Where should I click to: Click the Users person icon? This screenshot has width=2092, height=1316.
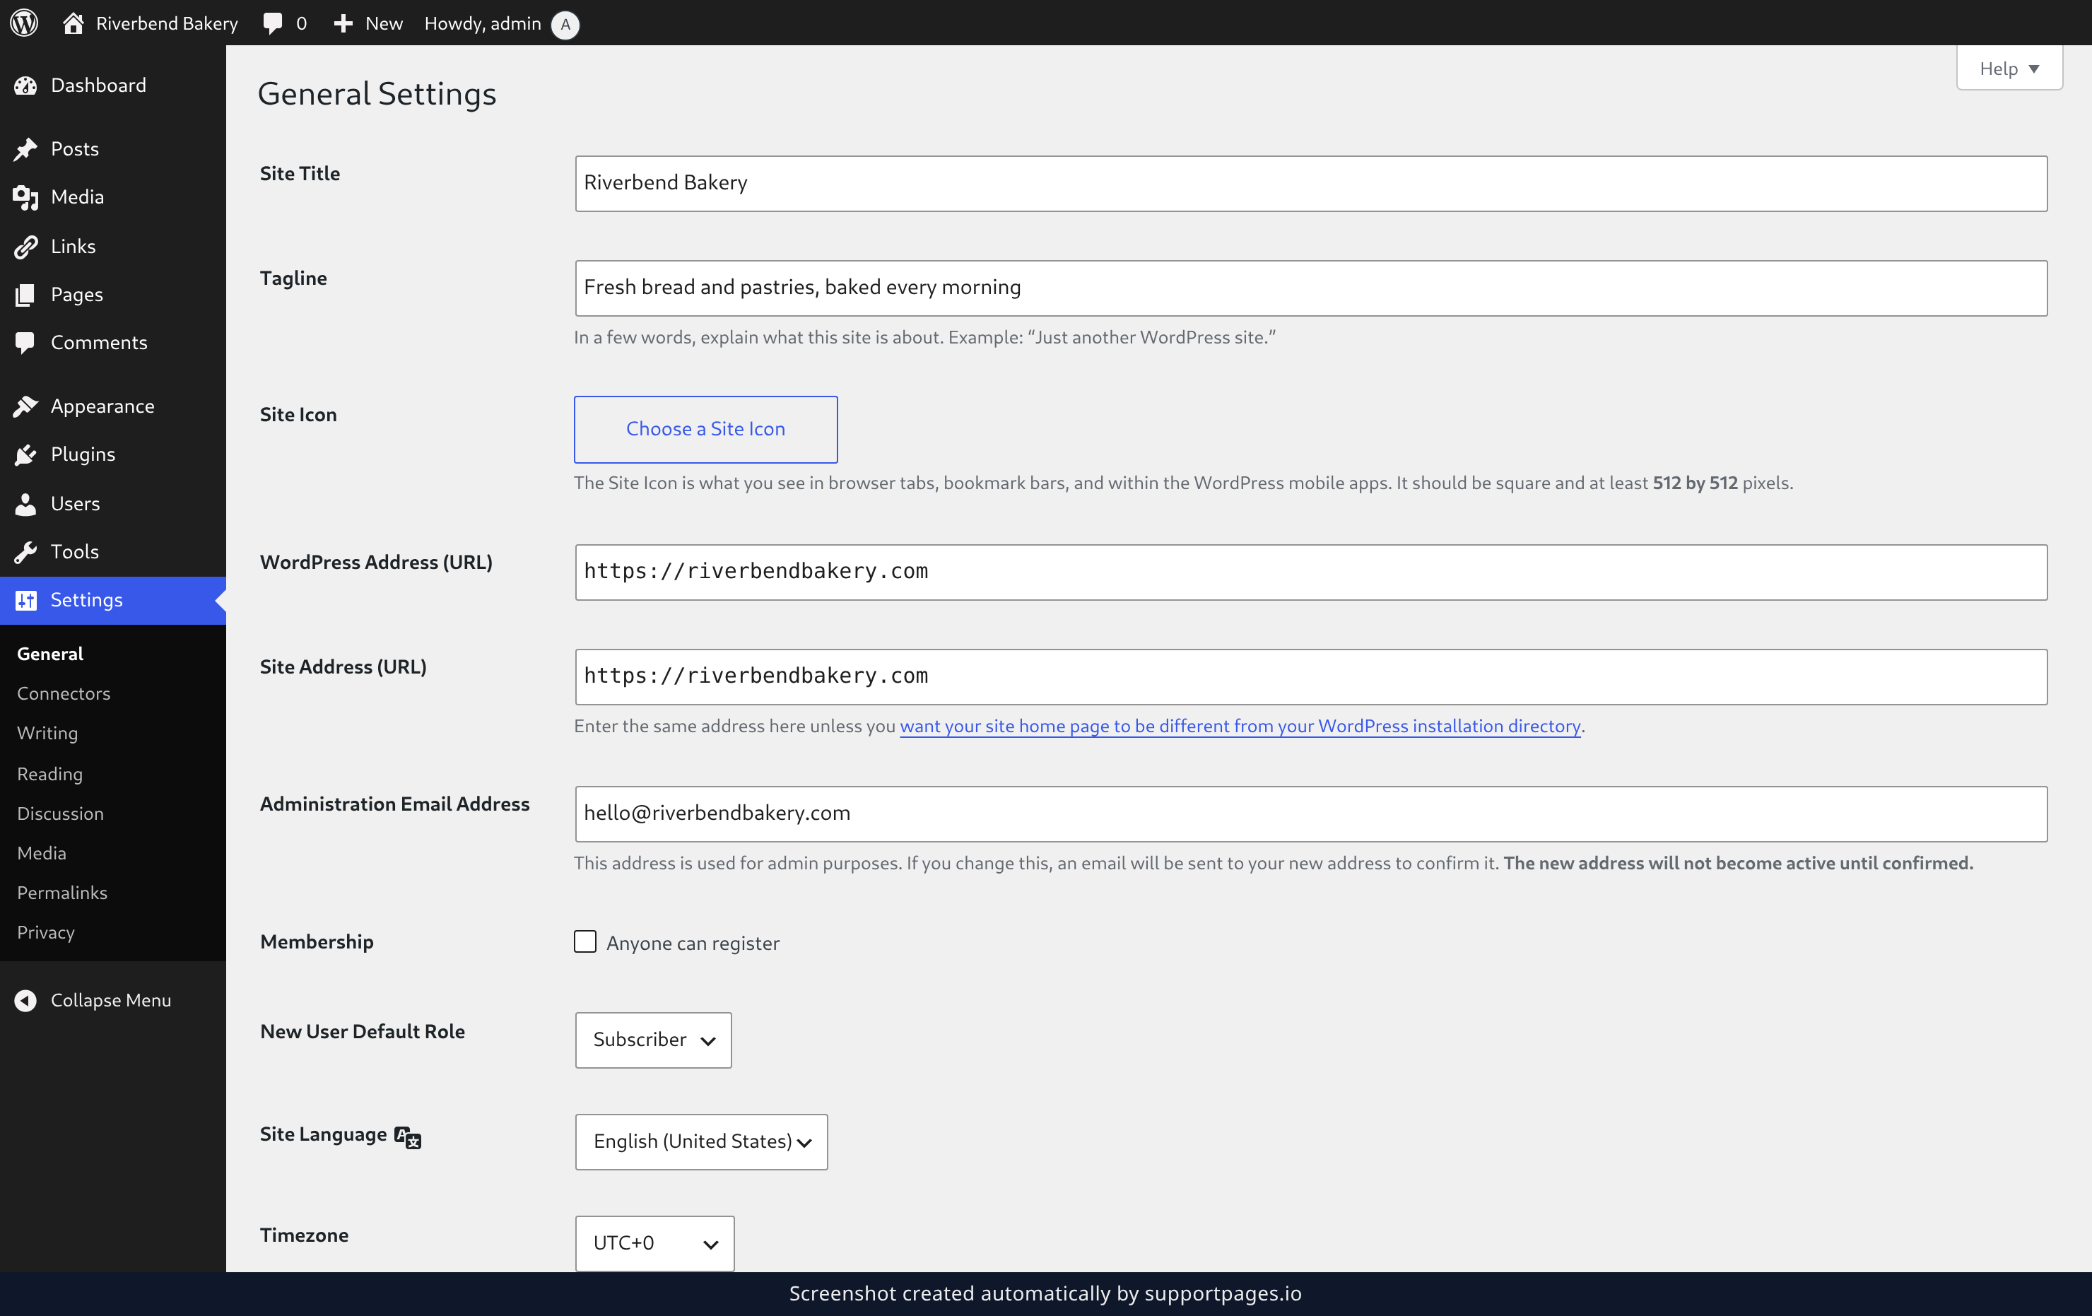coord(25,504)
